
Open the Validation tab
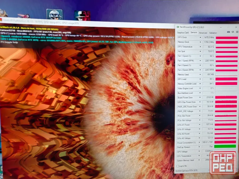(x=213, y=33)
